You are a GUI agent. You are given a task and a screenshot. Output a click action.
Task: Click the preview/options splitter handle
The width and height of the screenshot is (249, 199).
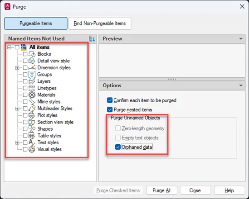coord(172,79)
